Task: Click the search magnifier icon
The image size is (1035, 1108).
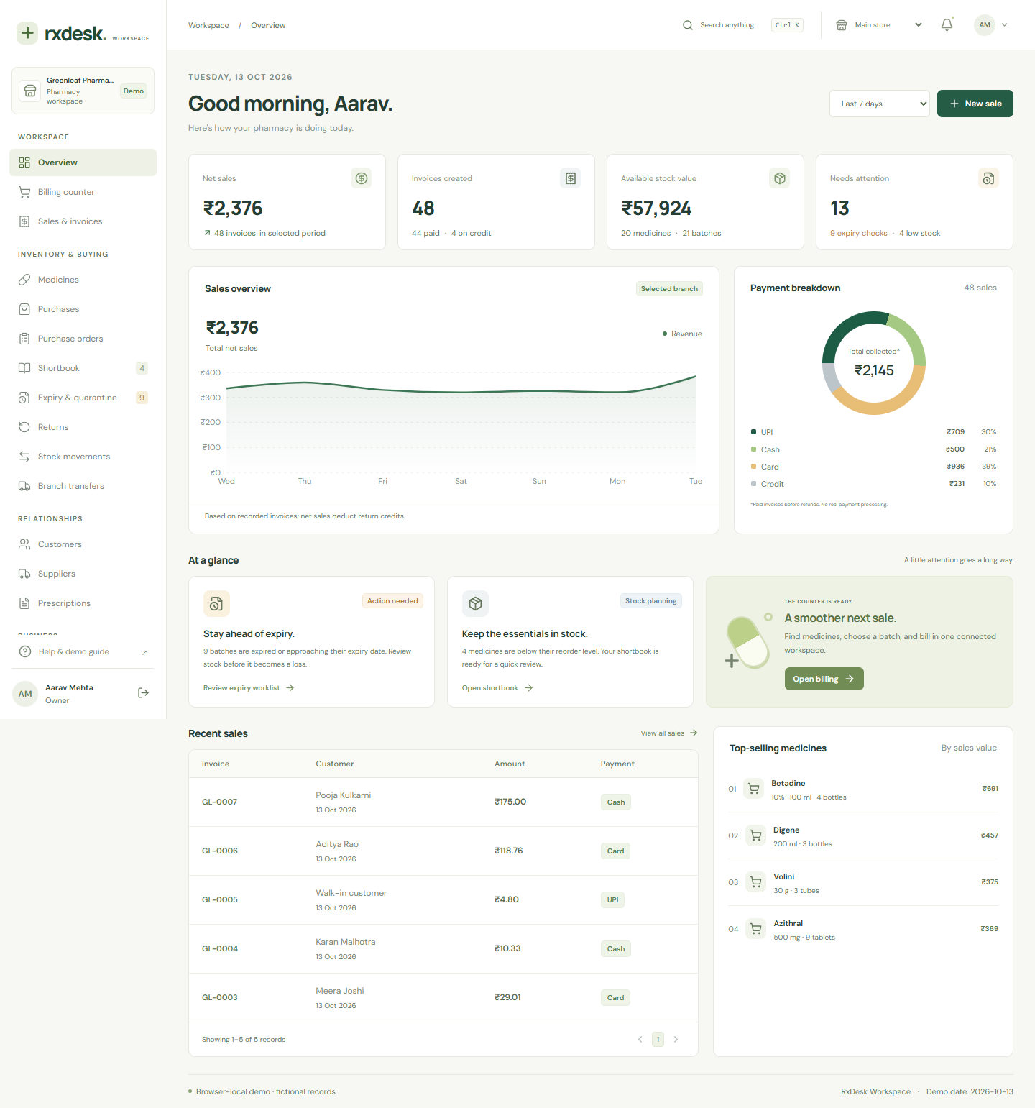Action: click(x=688, y=25)
